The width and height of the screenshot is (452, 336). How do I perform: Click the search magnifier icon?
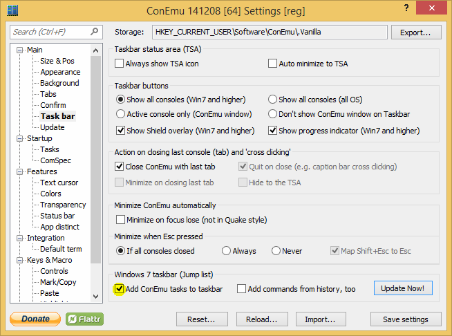pyautogui.click(x=95, y=32)
